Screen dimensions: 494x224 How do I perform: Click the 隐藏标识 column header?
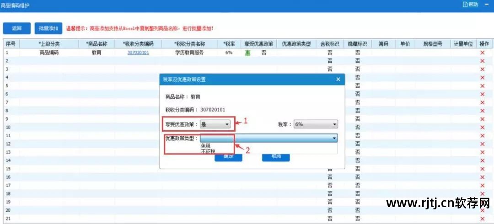tap(357, 44)
